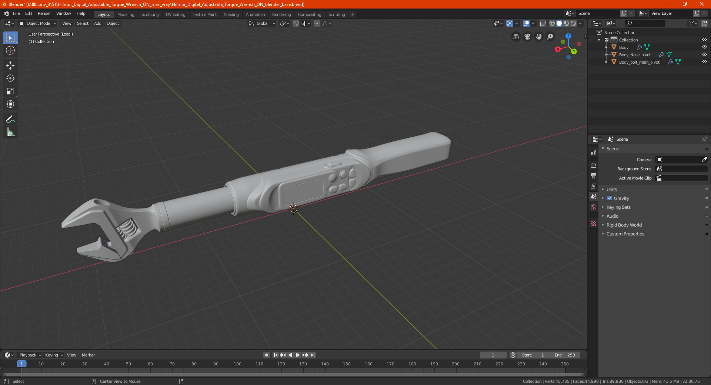This screenshot has height=385, width=711.
Task: Open Global transform orientation dropdown
Action: [262, 23]
